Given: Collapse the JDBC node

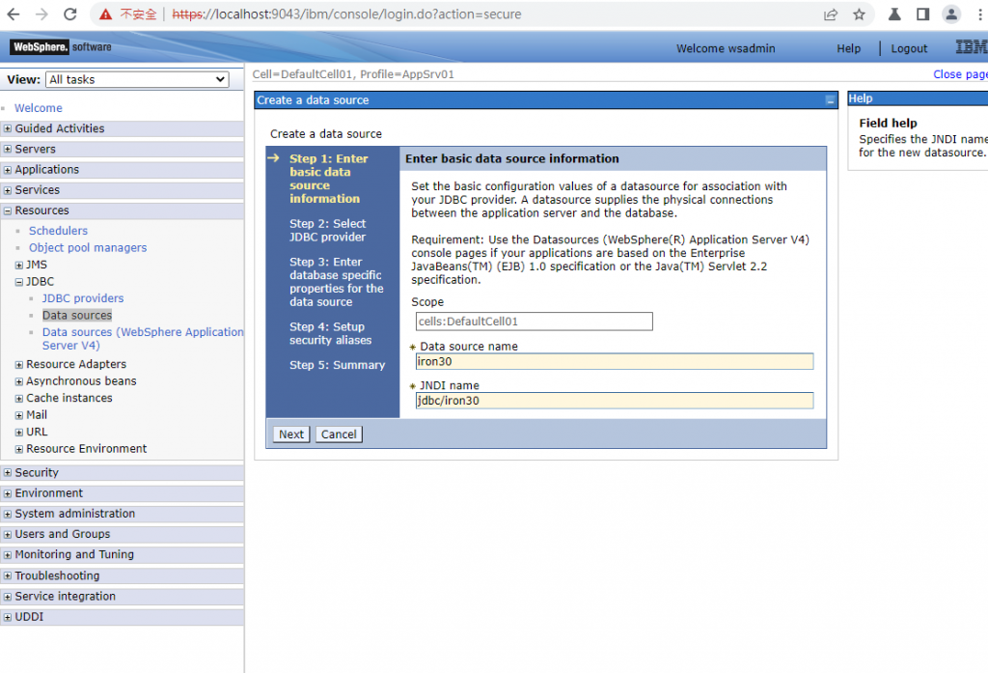Looking at the screenshot, I should [19, 282].
